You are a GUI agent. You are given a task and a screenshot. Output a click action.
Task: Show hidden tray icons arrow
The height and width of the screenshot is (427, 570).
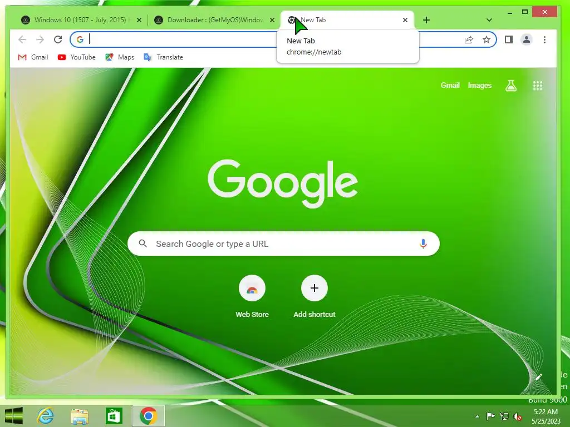[x=477, y=416]
